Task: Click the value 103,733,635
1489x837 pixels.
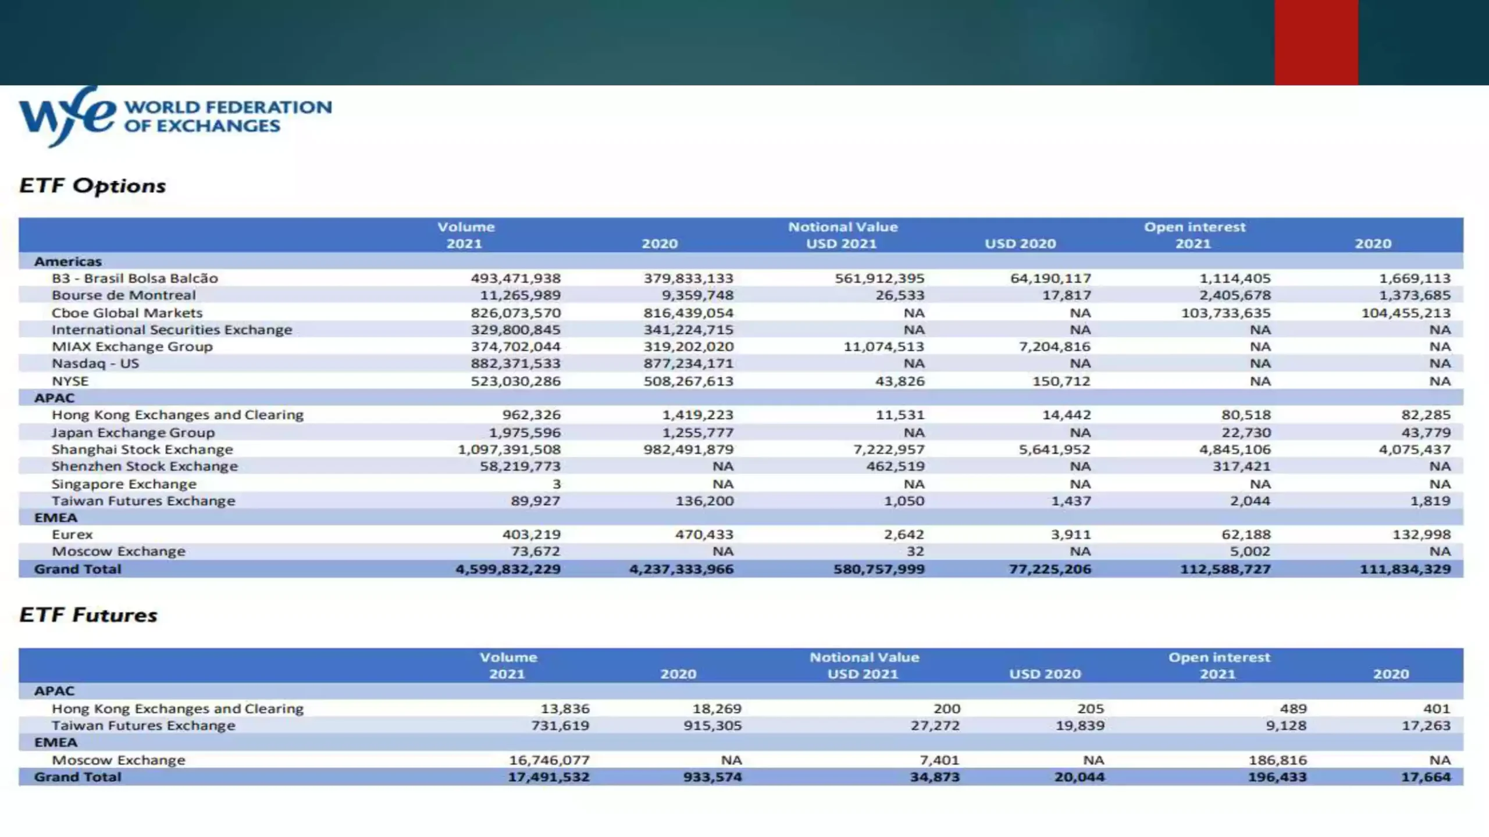Action: tap(1226, 313)
